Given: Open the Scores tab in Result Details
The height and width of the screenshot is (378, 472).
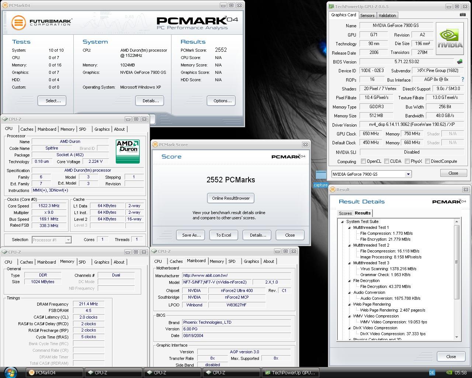Looking at the screenshot, I should point(345,213).
